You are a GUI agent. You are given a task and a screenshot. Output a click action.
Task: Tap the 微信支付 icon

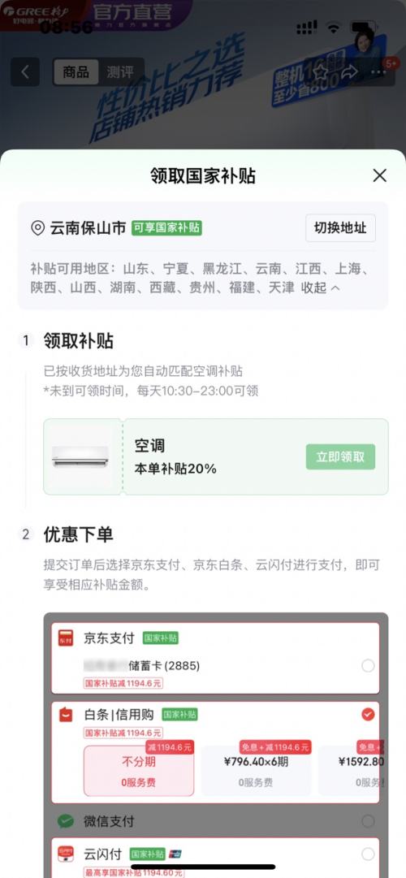click(66, 821)
